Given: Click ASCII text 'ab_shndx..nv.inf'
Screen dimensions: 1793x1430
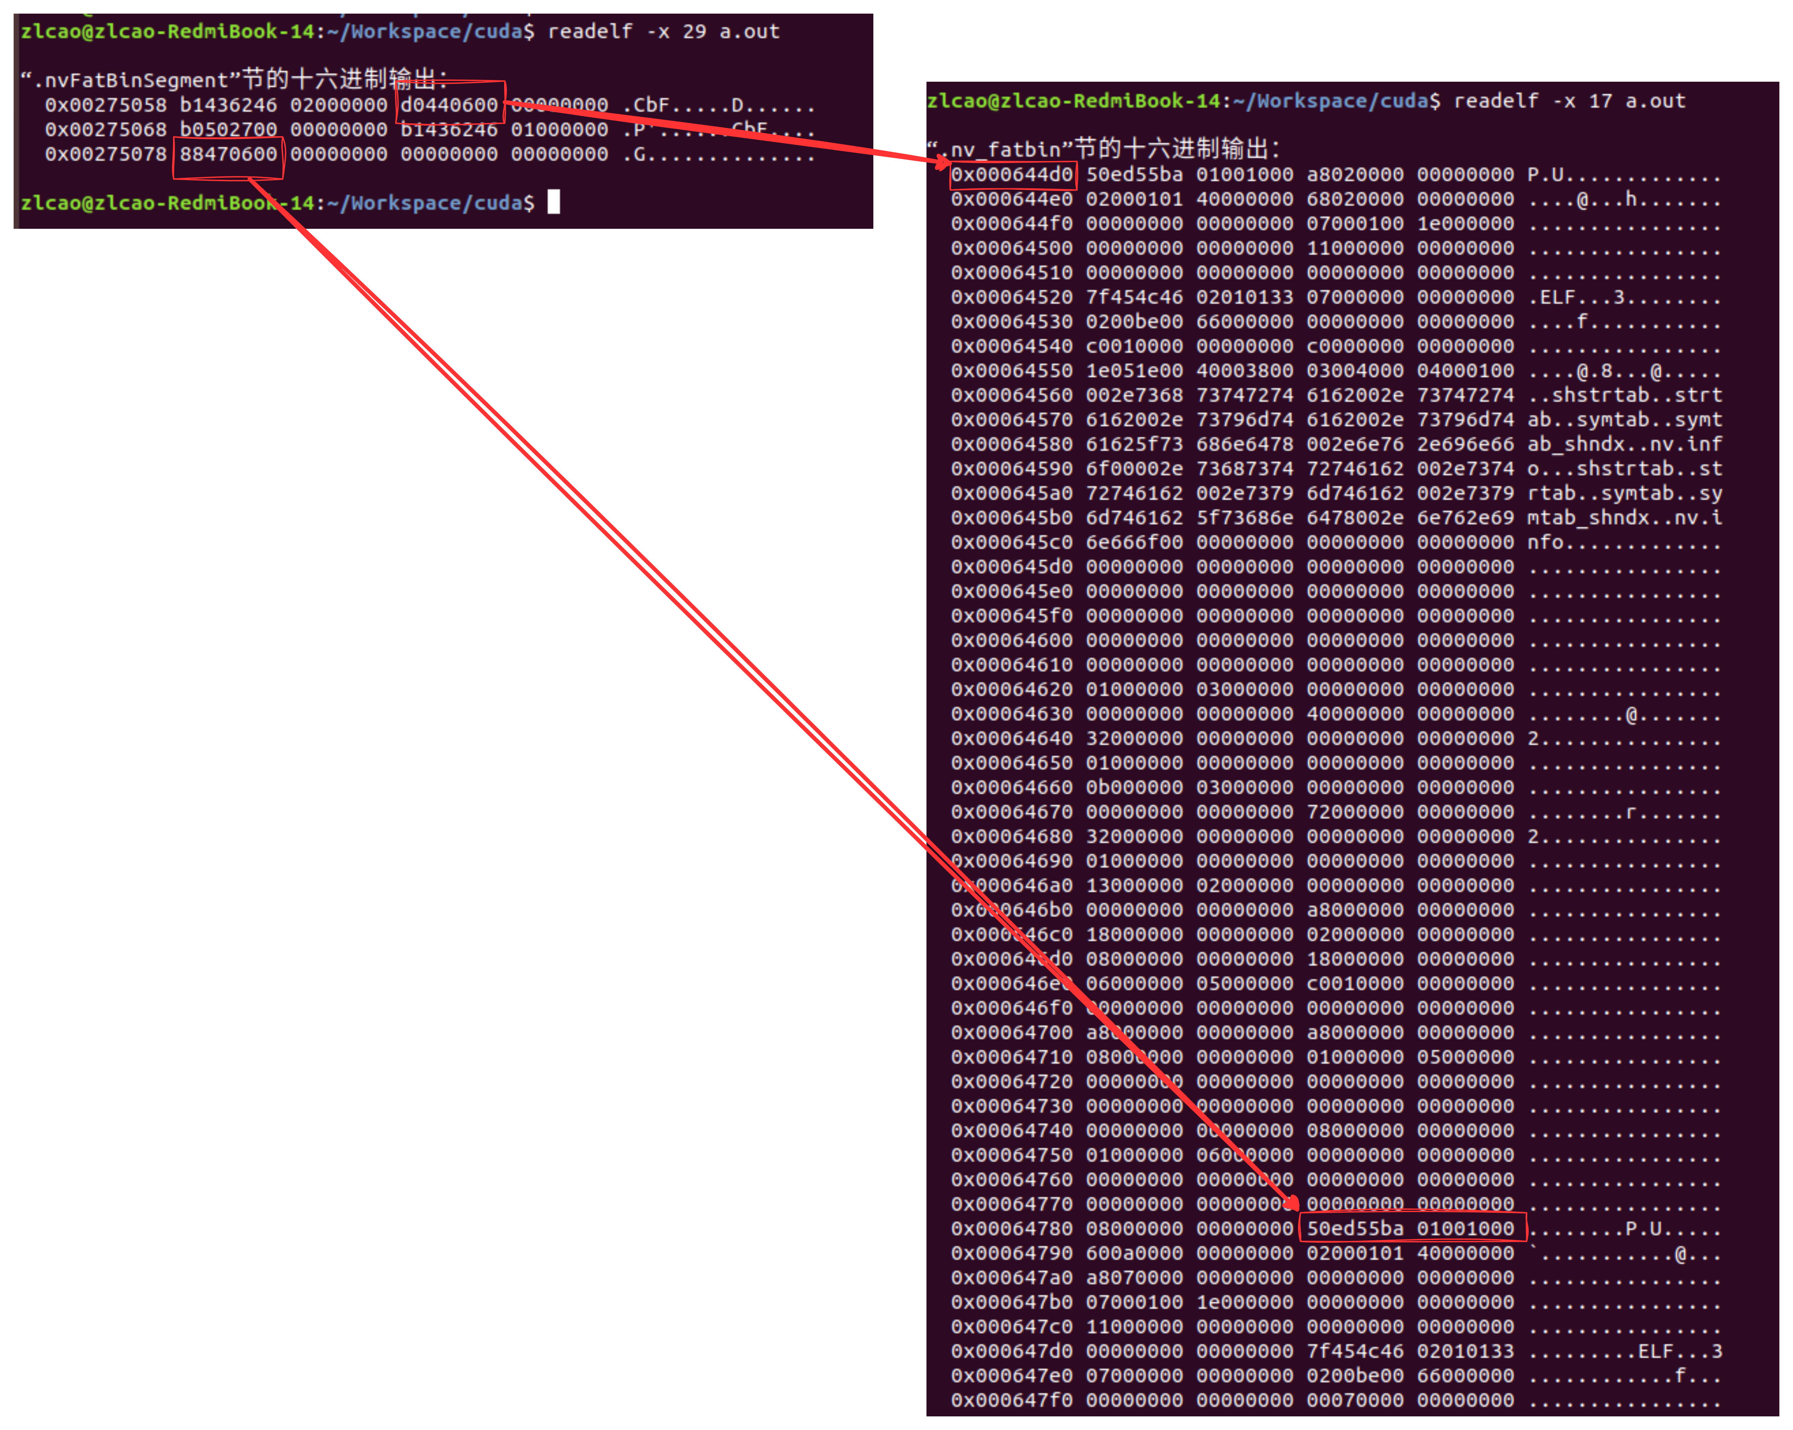Looking at the screenshot, I should [1625, 444].
